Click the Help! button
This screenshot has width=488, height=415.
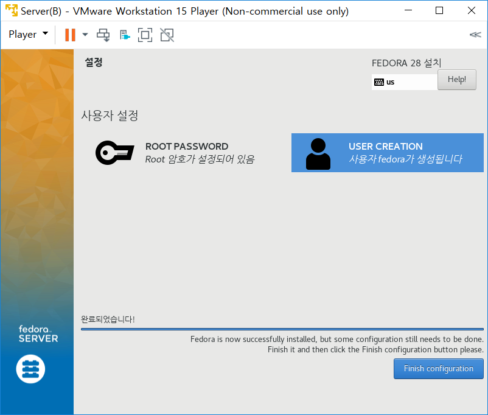point(457,80)
